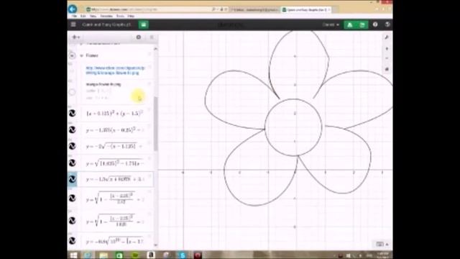This screenshot has width=460, height=259.
Task: Click the second green icon beside Share
Action: [362, 25]
